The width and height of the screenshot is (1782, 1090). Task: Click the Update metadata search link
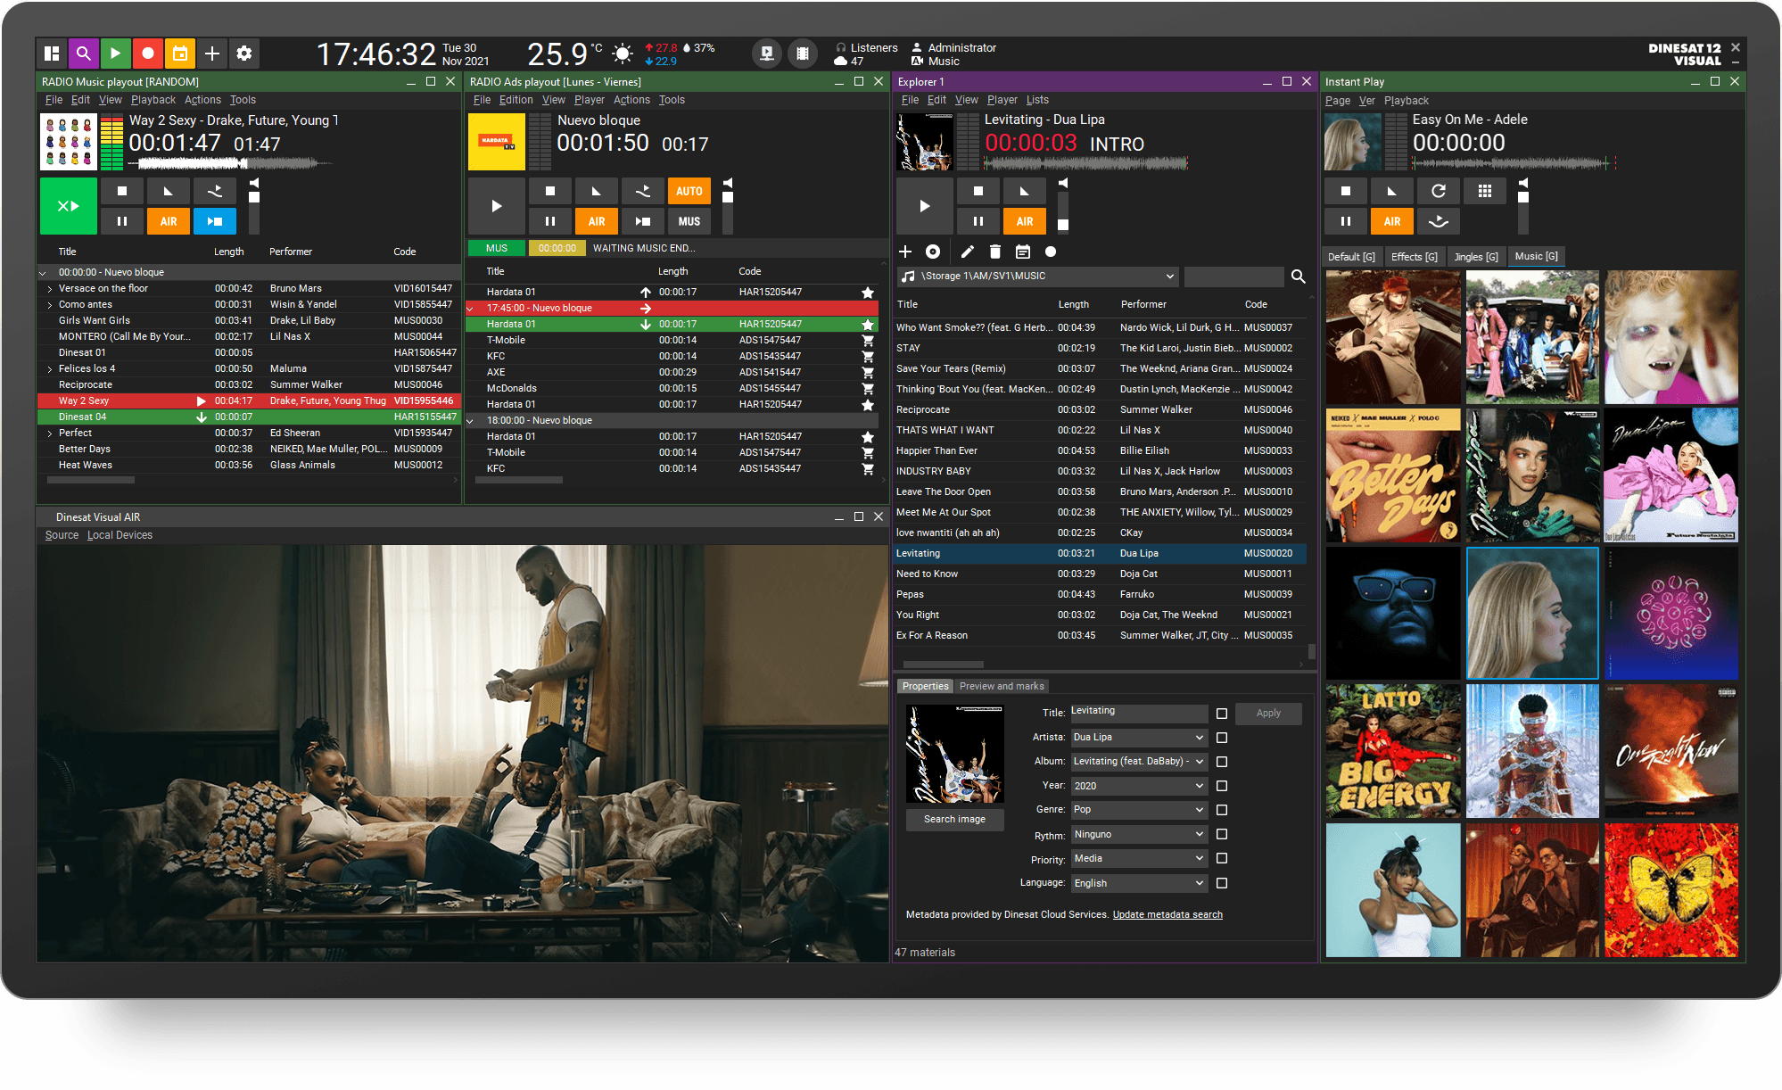pos(1167,914)
